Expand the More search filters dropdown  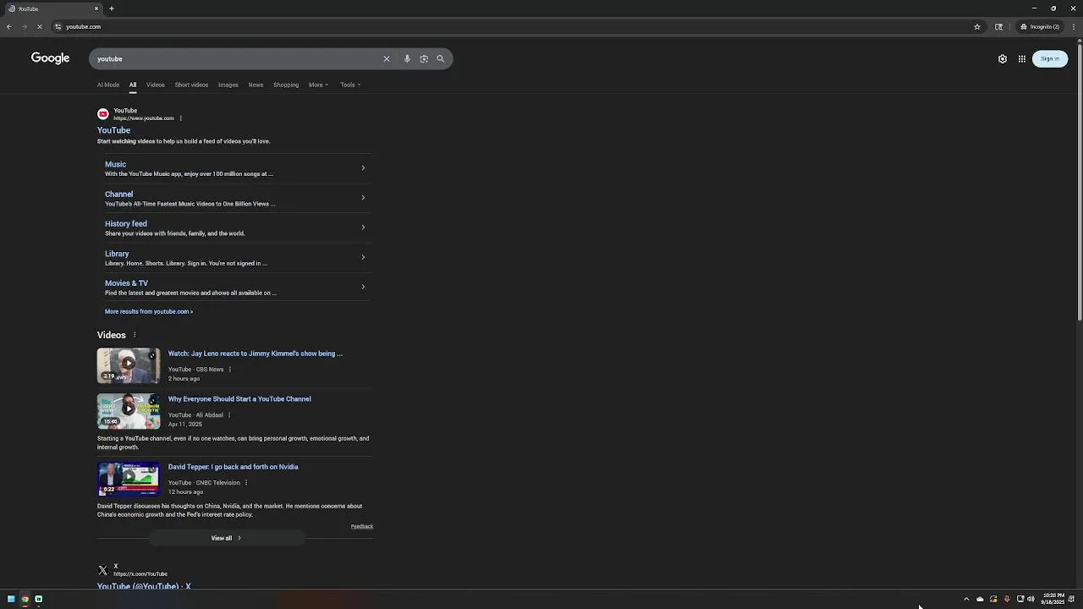coord(318,85)
